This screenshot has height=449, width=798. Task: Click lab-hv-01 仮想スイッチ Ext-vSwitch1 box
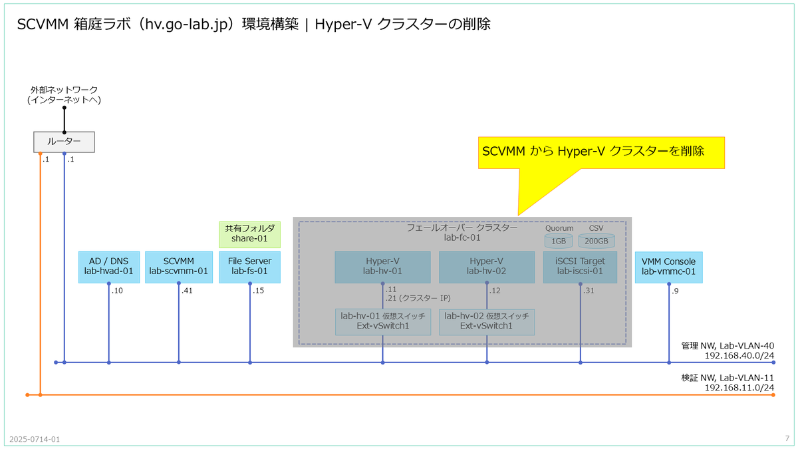pos(383,321)
